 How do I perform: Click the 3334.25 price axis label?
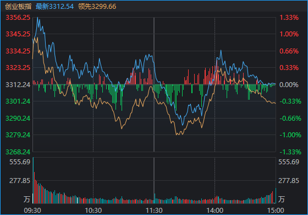point(18,51)
